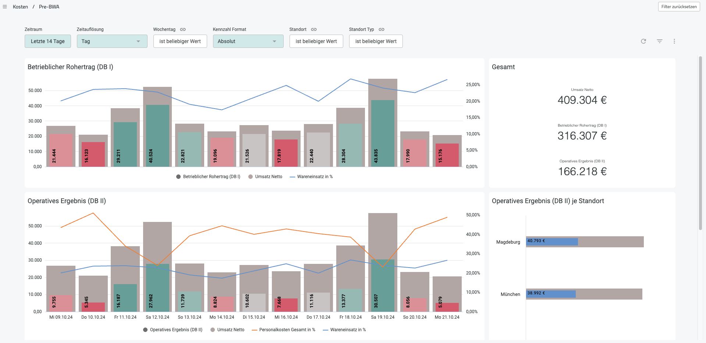Click the Betrieblicher Rohertrag (DB I) chart title

click(70, 67)
